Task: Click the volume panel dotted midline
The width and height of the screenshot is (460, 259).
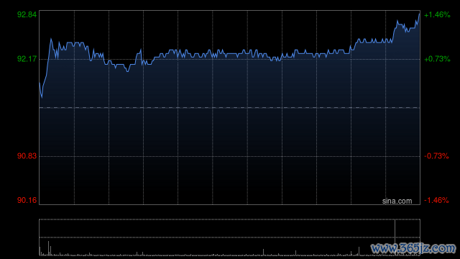Action: pyautogui.click(x=229, y=237)
